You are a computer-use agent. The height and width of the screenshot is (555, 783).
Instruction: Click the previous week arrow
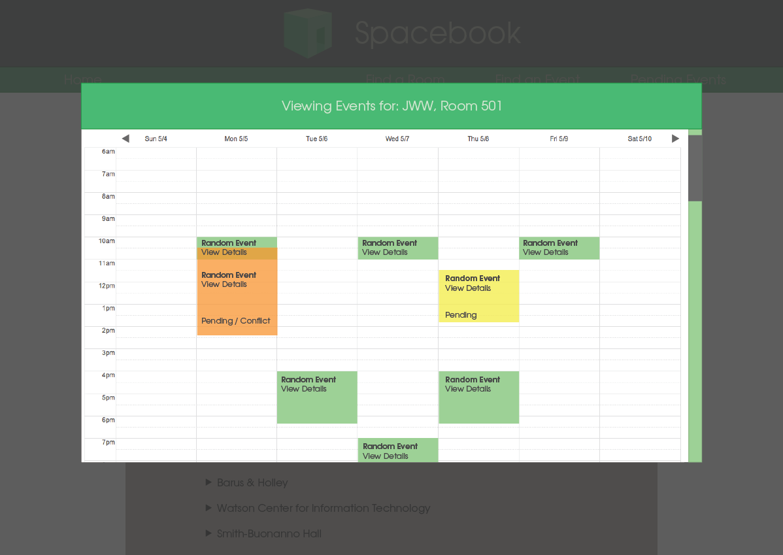125,139
